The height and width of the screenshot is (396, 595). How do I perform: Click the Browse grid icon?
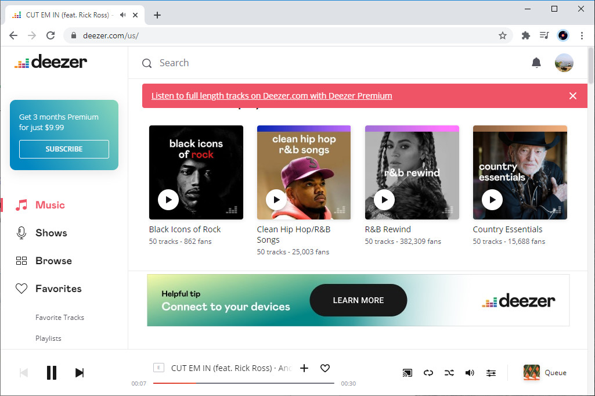tap(21, 261)
